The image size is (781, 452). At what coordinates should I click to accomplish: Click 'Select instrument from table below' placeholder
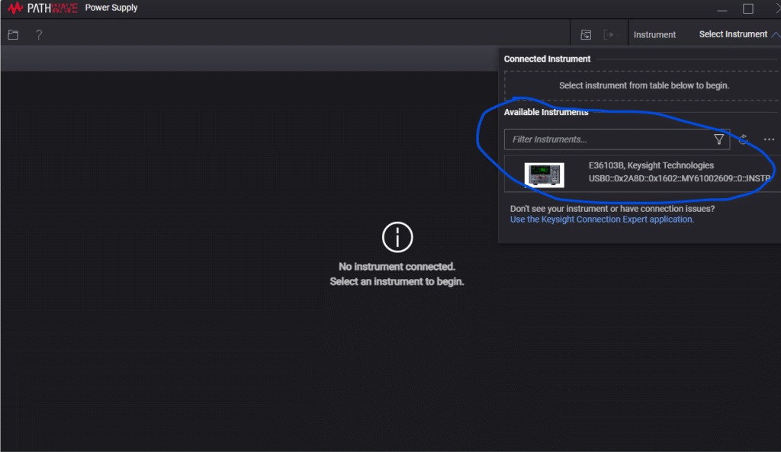point(644,85)
